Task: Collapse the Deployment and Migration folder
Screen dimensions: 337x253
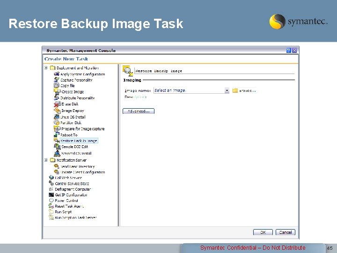Action: pyautogui.click(x=46, y=68)
